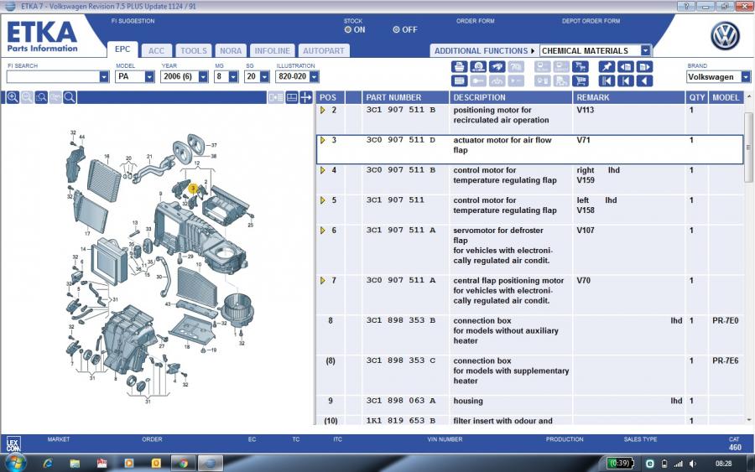
Task: Click the Part Number column header
Action: (393, 97)
